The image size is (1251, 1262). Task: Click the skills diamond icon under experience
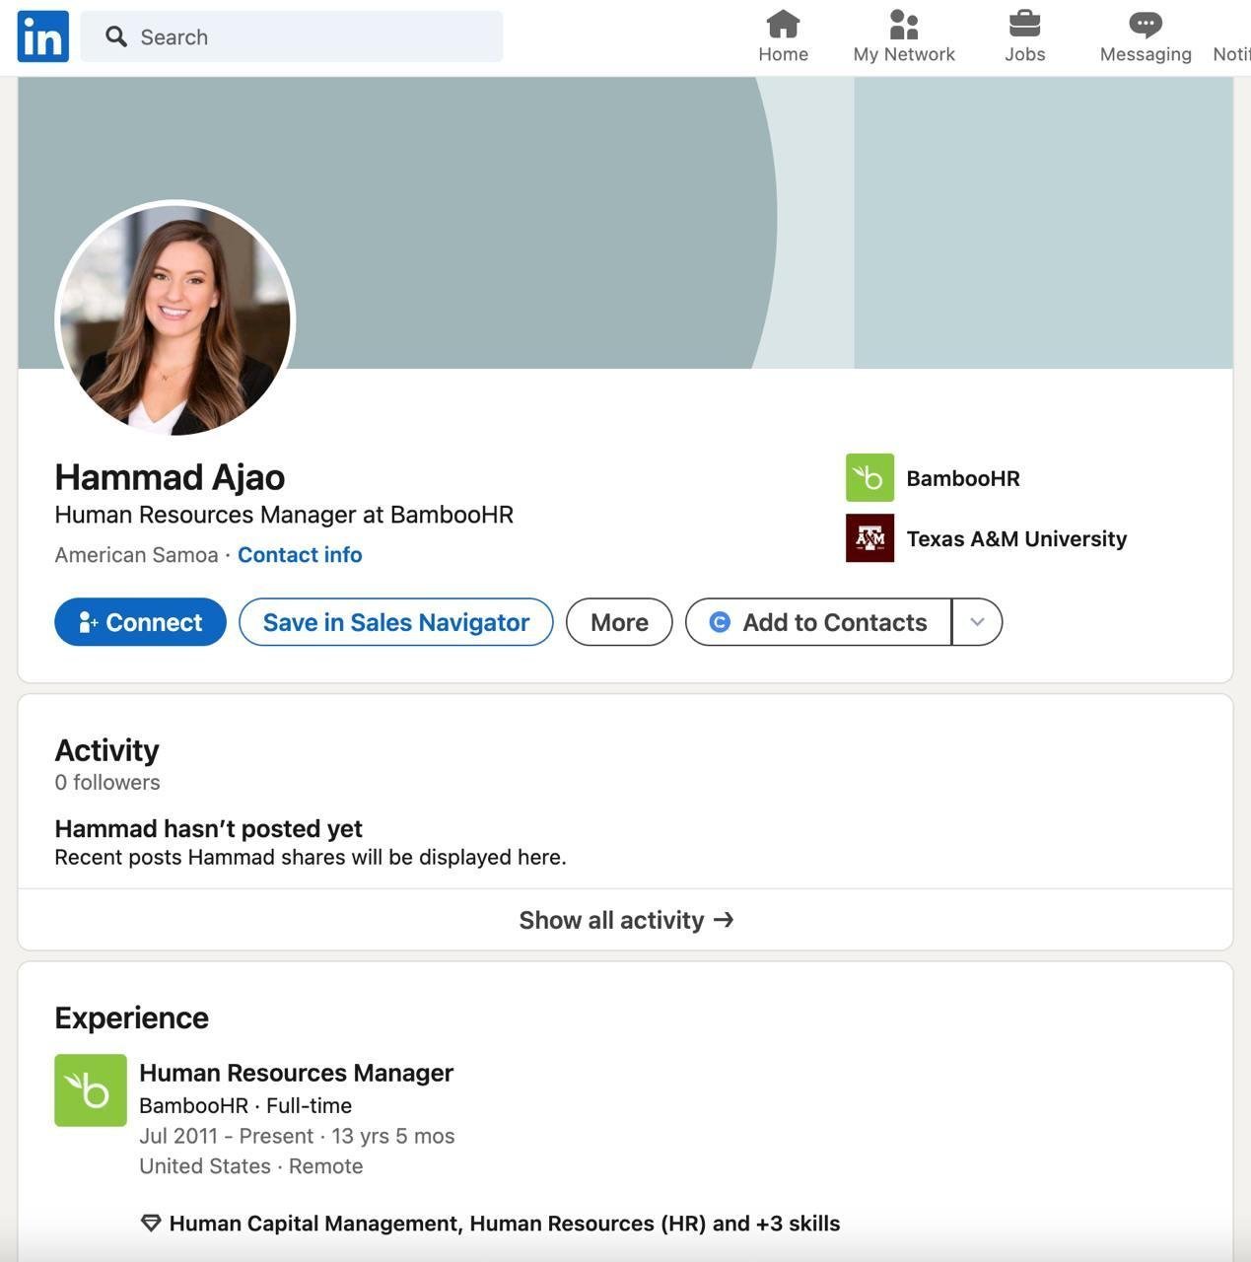tap(151, 1224)
